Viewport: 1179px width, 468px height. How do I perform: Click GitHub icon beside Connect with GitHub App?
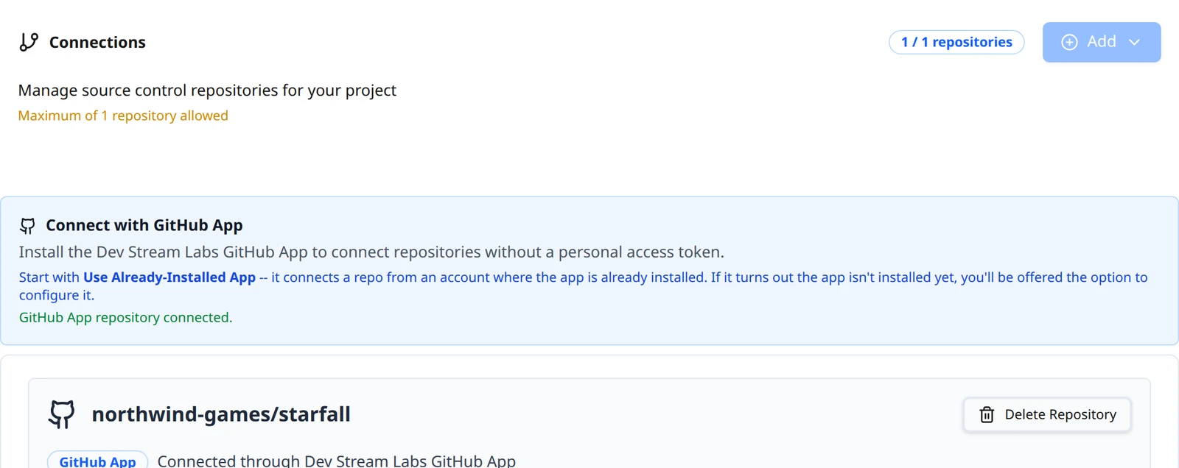click(28, 226)
